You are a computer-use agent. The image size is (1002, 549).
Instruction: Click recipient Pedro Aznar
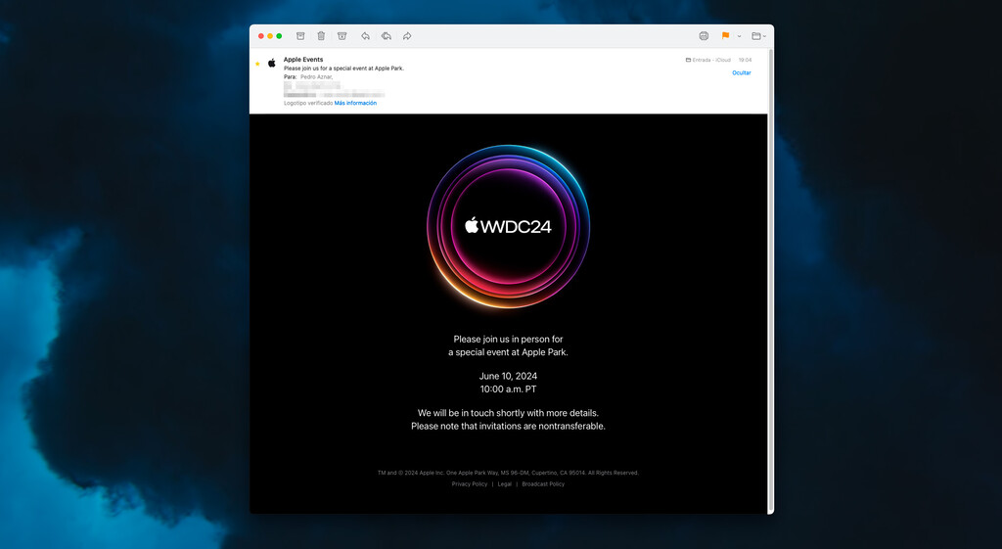pyautogui.click(x=316, y=76)
